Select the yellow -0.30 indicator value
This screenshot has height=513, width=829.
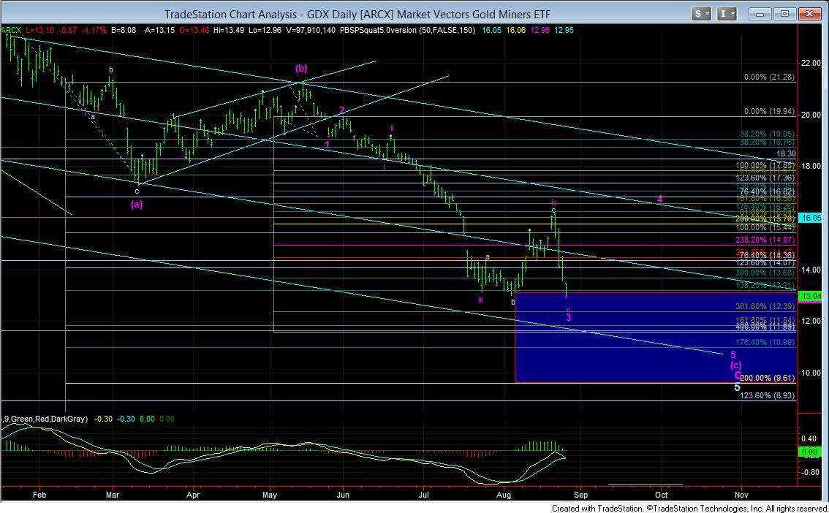(x=103, y=419)
